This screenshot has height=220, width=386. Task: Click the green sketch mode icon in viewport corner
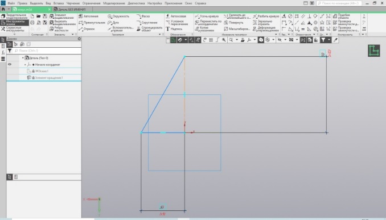(x=373, y=51)
